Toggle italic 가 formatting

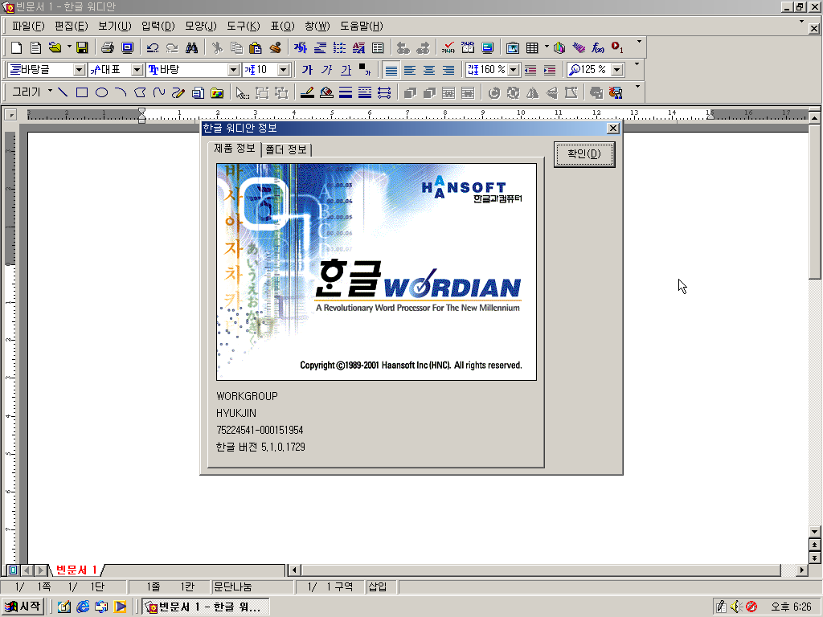coord(326,70)
